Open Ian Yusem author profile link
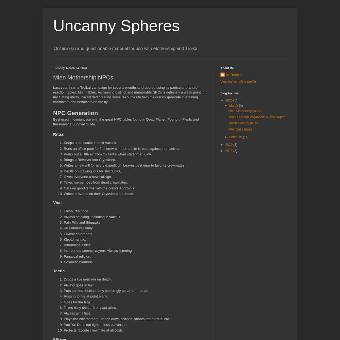The image size is (340, 340). pos(234,74)
